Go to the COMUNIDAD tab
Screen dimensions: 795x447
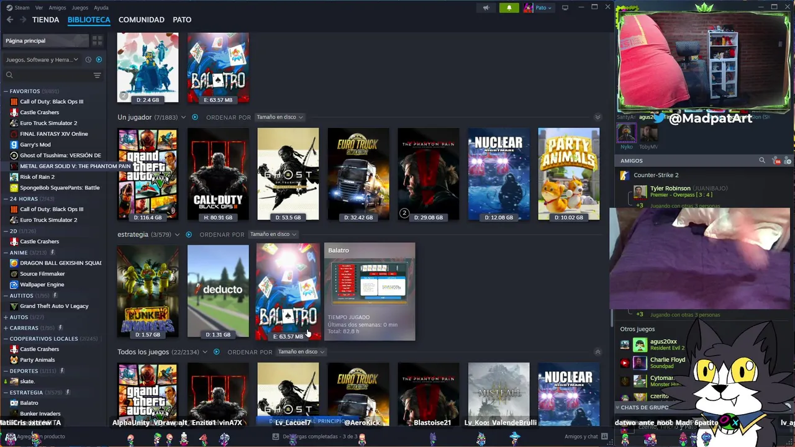tap(141, 20)
